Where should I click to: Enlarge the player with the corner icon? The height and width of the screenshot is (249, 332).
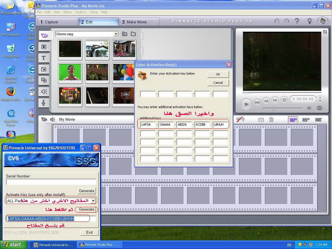coord(325,32)
